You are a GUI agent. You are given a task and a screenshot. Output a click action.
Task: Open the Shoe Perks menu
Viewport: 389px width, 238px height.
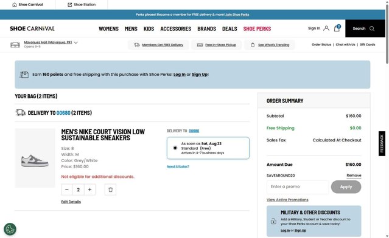257,29
